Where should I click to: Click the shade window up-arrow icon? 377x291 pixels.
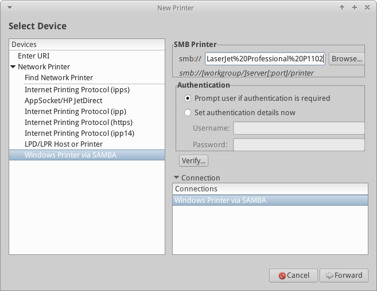coord(342,8)
